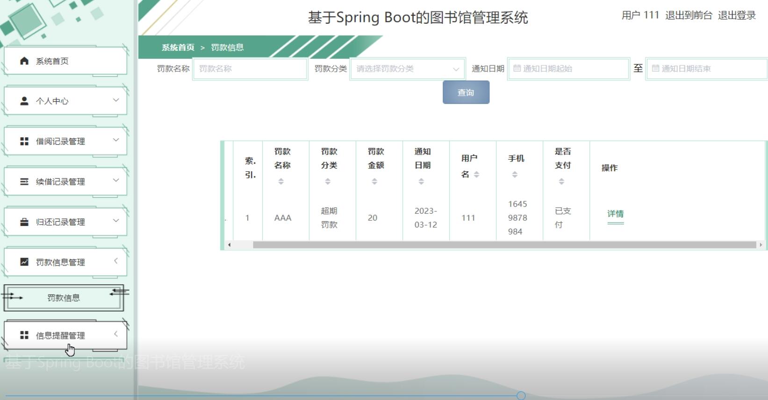Image resolution: width=768 pixels, height=400 pixels.
Task: Click payment status 已支付 cell
Action: point(563,218)
